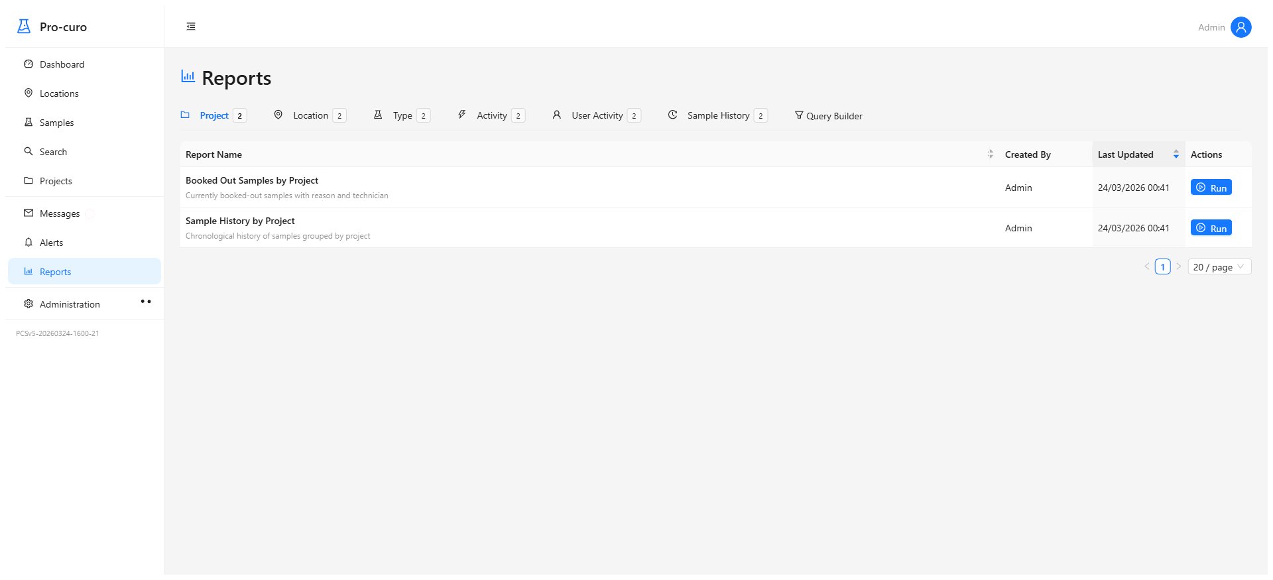Click the Search magnifier icon in sidebar

(x=29, y=152)
